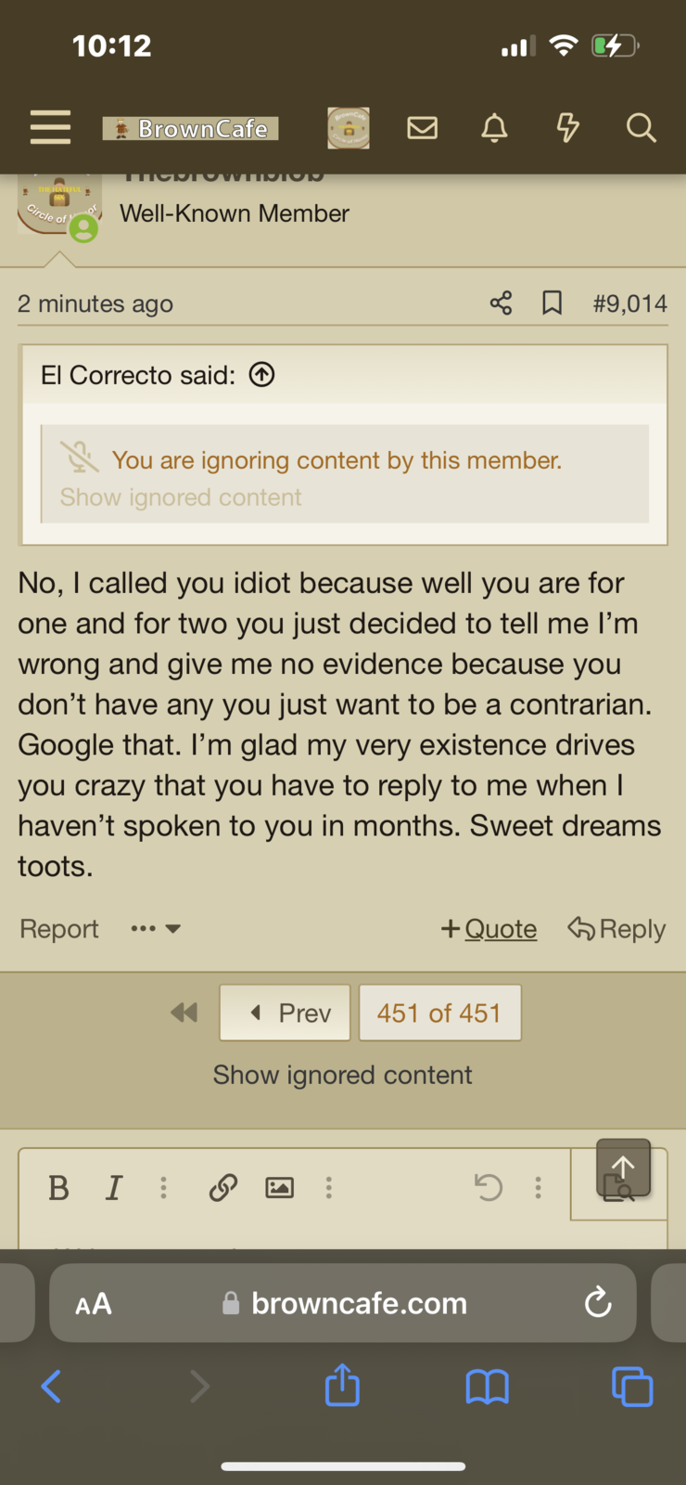Show ignored content inside the quote
The height and width of the screenshot is (1485, 686).
coord(181,497)
